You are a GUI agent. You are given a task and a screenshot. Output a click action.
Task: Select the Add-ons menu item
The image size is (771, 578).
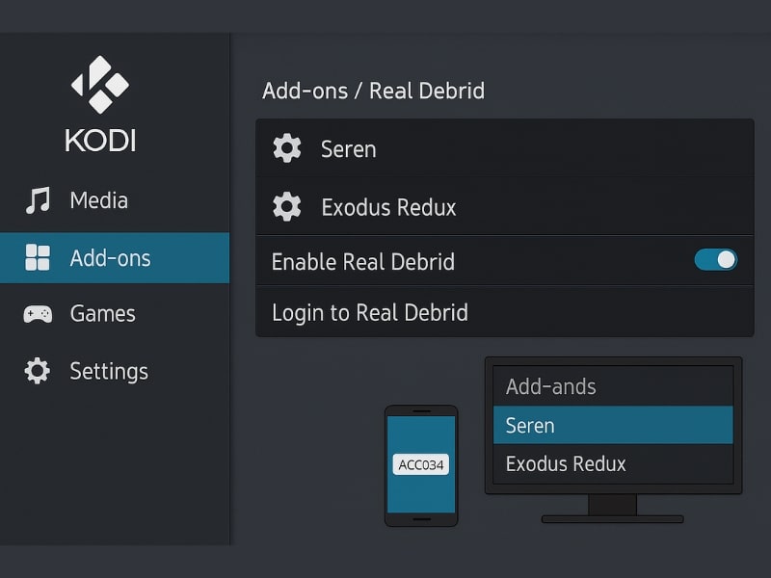click(115, 258)
